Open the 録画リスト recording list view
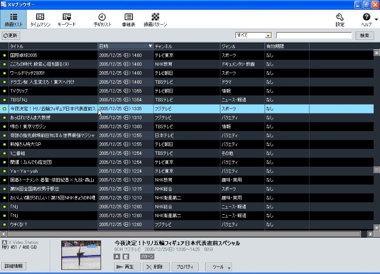This screenshot has height=274, width=380. tap(13, 19)
